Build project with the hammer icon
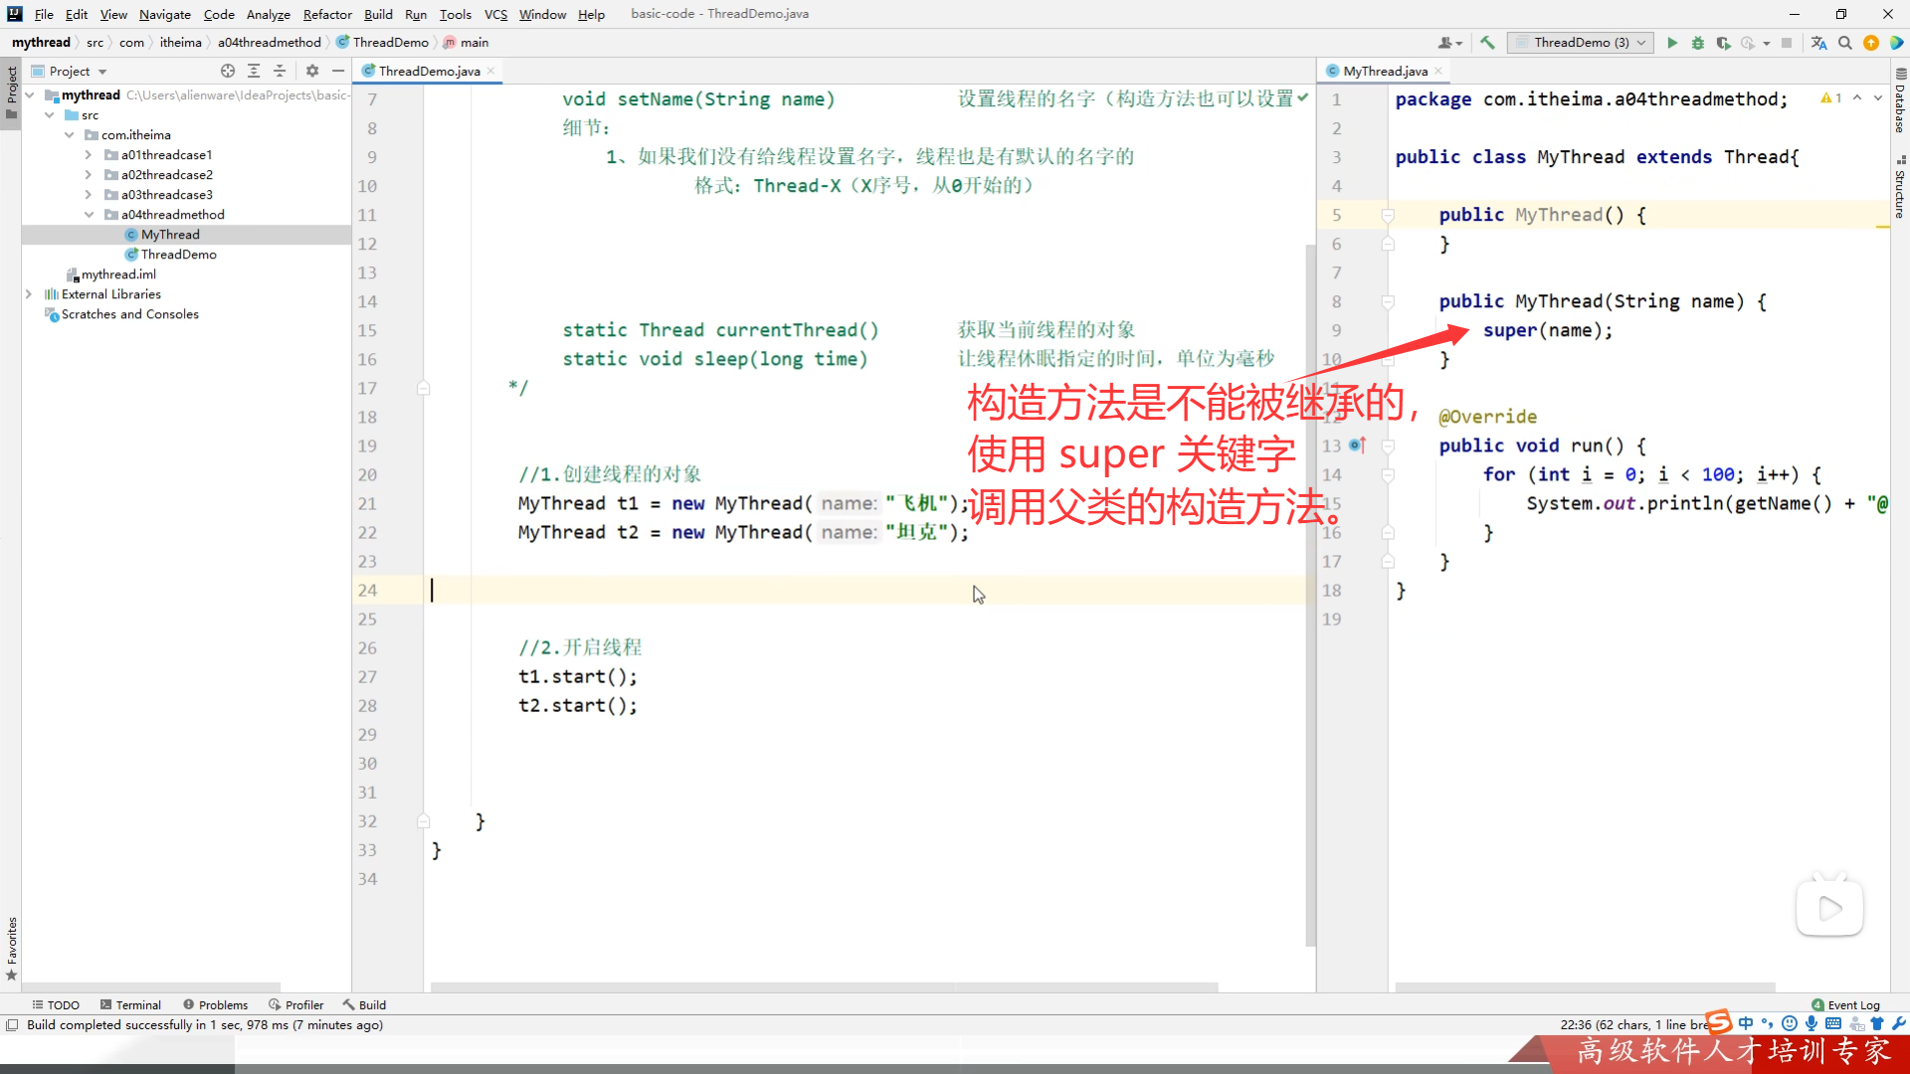This screenshot has height=1074, width=1910. (1487, 43)
